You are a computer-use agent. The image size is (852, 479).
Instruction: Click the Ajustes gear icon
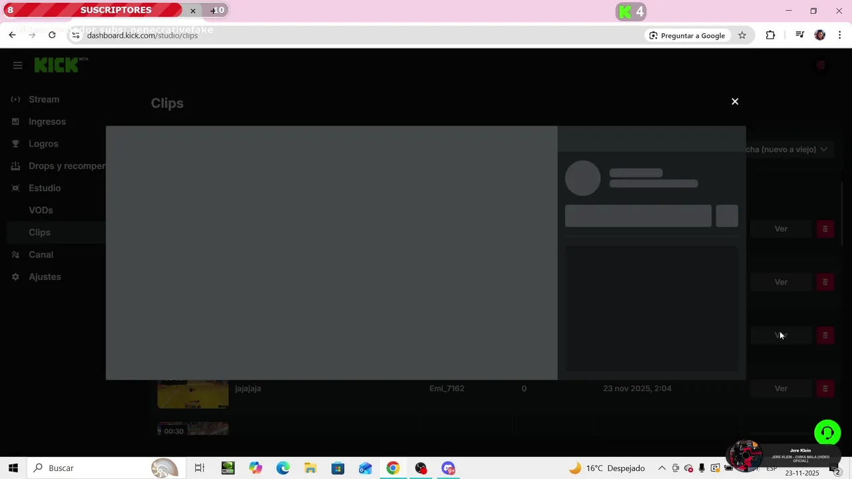click(x=15, y=277)
